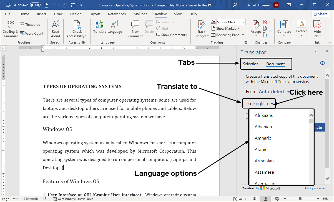Select Arabic from the language options list

pos(261,149)
